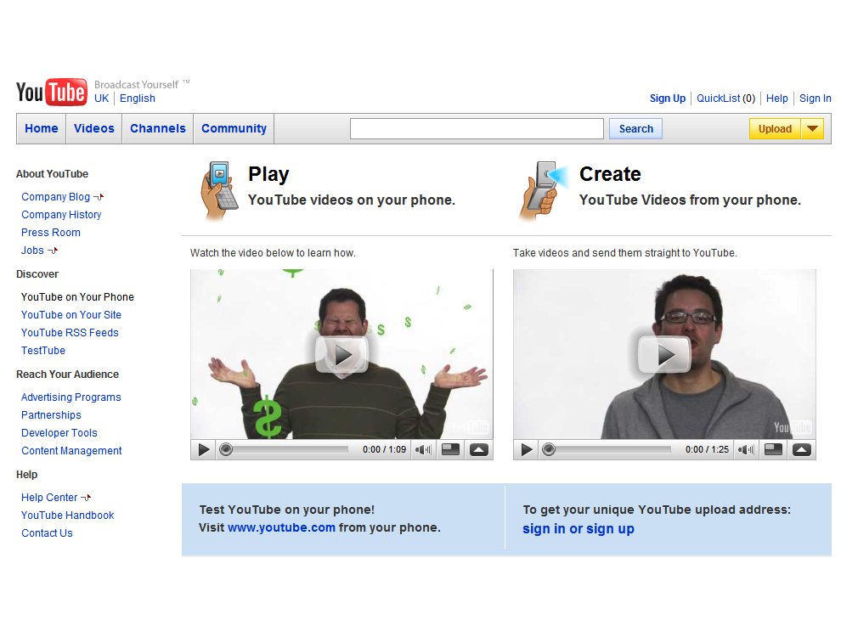Open YouTube RSS Feeds link
This screenshot has height=631, width=841.
[x=70, y=332]
